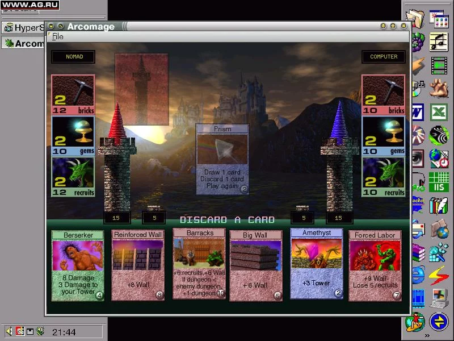Click NOMAD's recruits dungeon panel
This screenshot has width=454, height=341.
[x=73, y=177]
